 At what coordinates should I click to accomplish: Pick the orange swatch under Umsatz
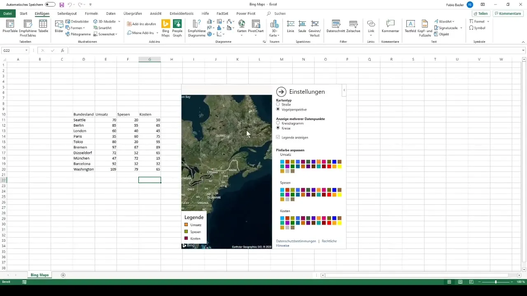coord(319,162)
